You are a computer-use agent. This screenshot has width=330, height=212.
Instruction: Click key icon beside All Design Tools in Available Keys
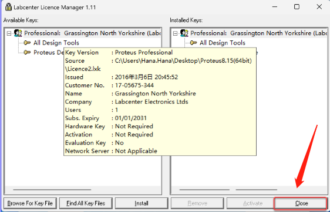pyautogui.click(x=27, y=43)
